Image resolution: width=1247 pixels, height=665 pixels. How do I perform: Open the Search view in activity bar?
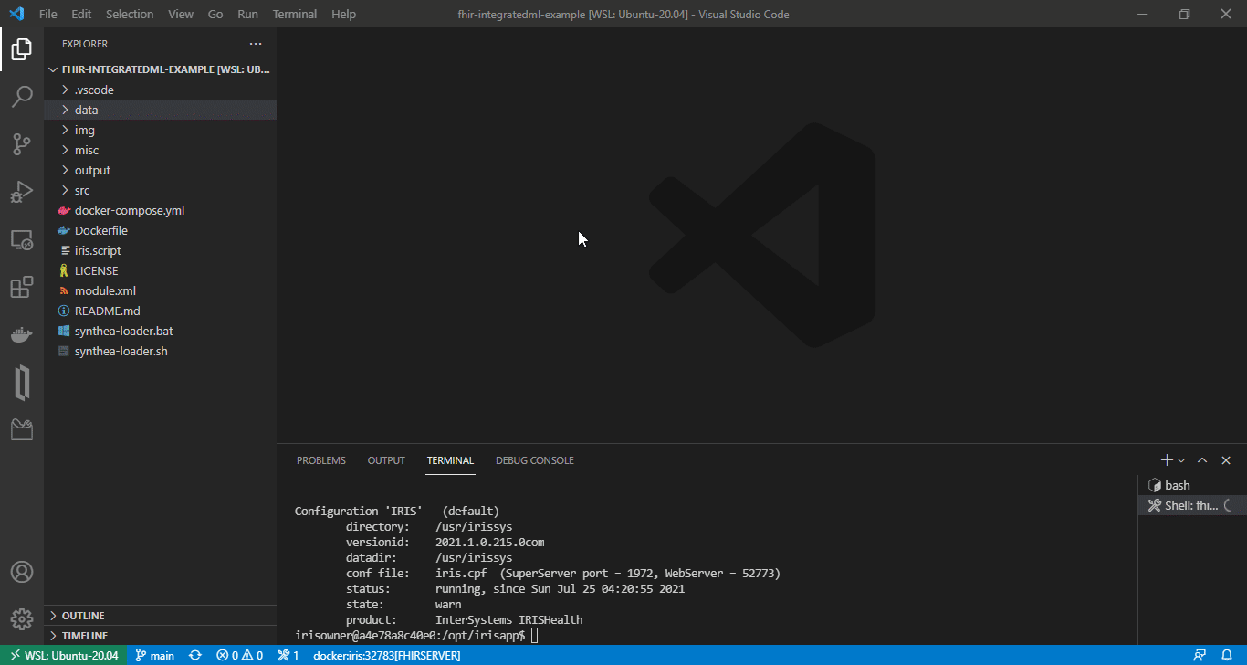pyautogui.click(x=22, y=96)
